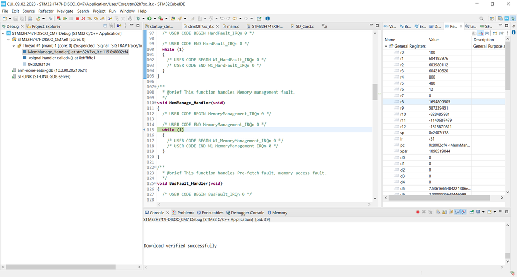Click the red Terminate button in main toolbar

click(x=78, y=19)
